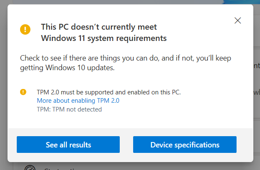The width and height of the screenshot is (260, 170).
Task: Click the 'TPM: TPM not detected' status text
Action: 70,109
